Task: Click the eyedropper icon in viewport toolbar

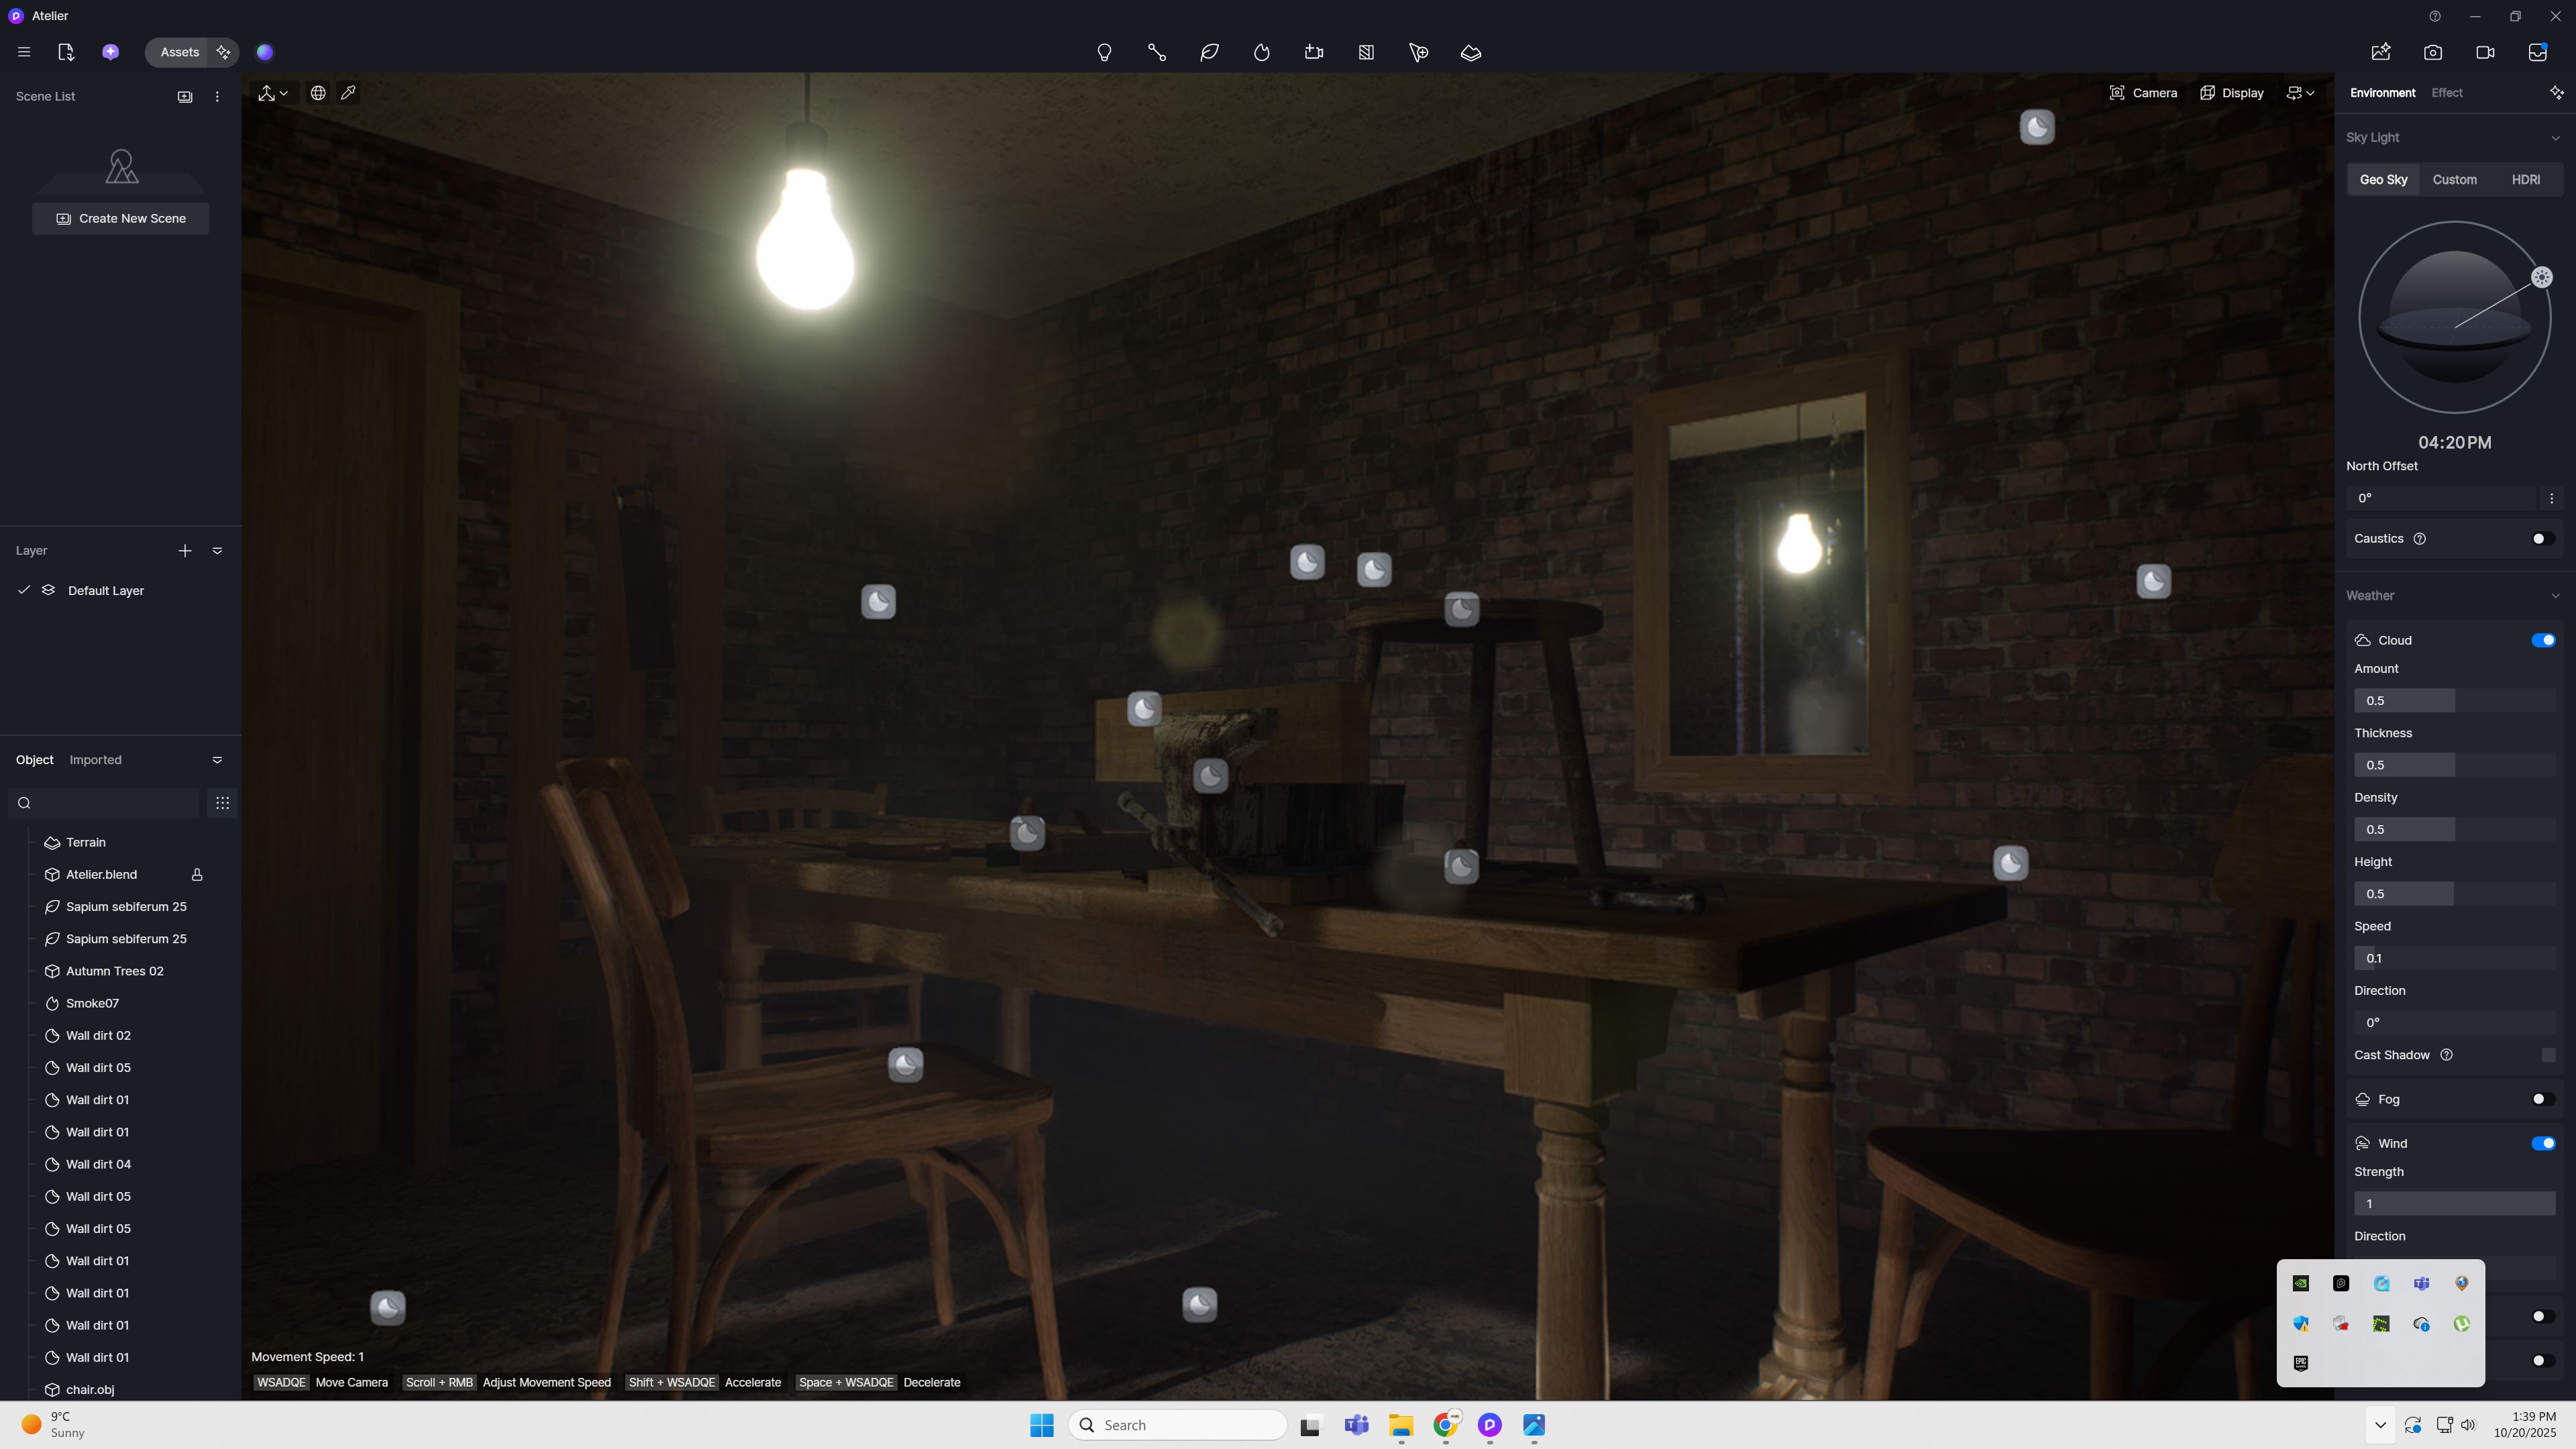Action: [348, 93]
